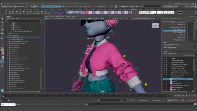Toggle V visibility for eyelk_DR layer
The height and width of the screenshot is (111, 197).
tap(164, 81)
